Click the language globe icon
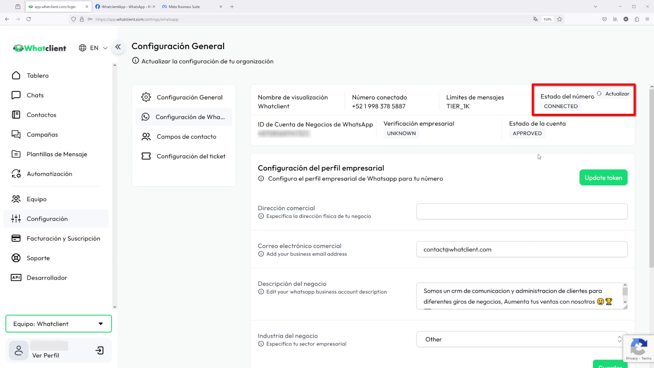 click(82, 48)
